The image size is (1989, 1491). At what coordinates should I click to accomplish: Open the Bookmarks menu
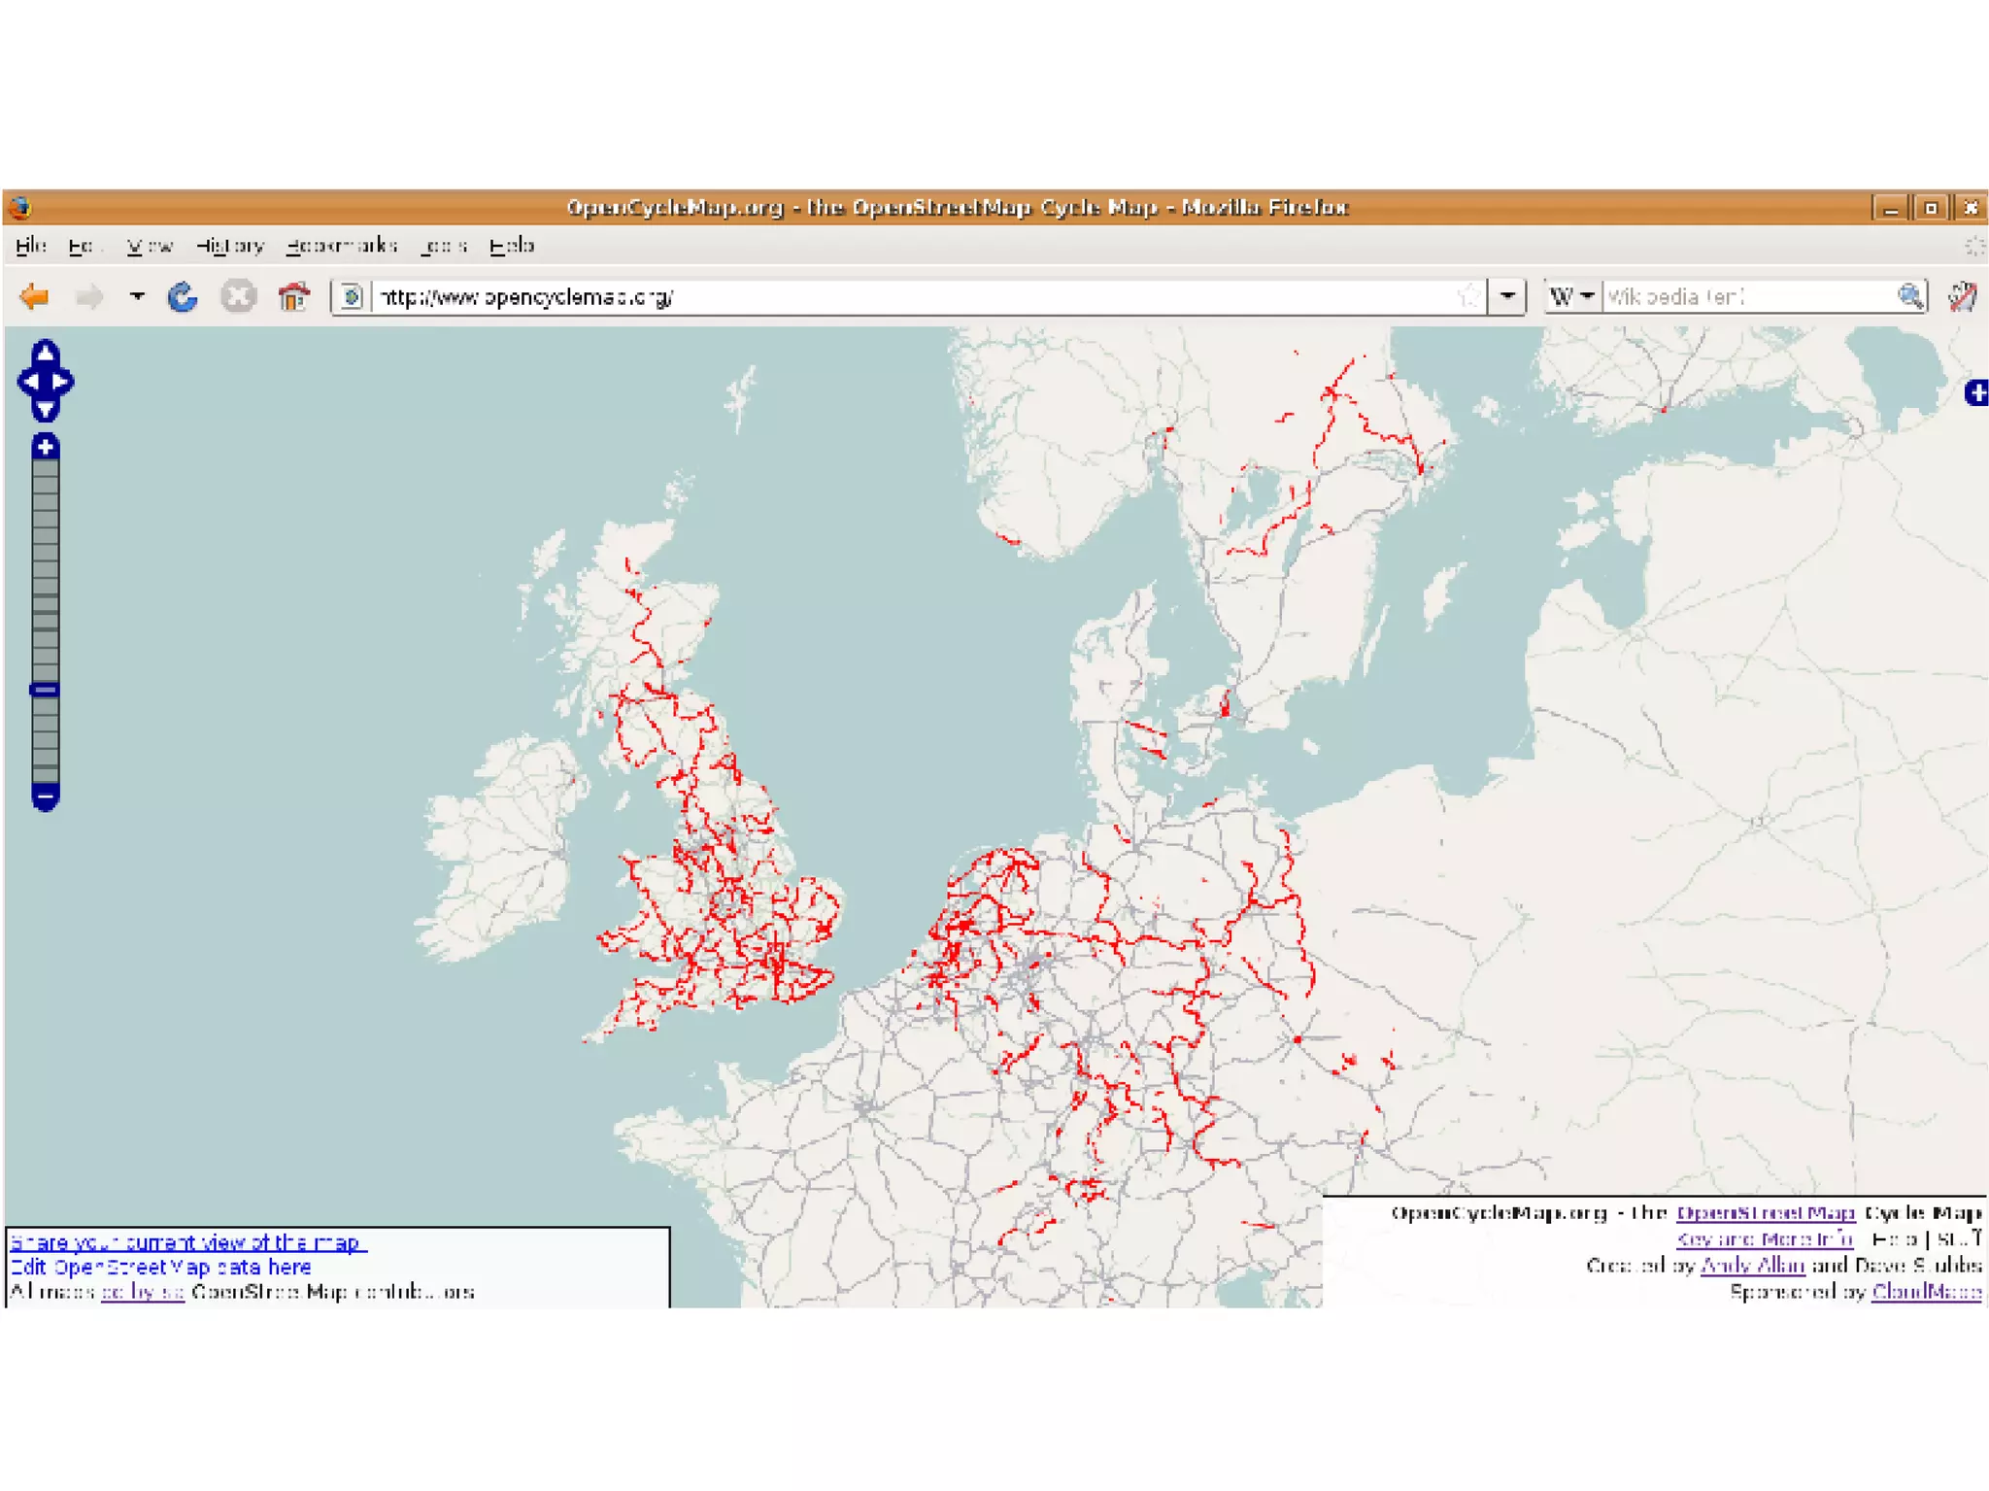point(342,246)
